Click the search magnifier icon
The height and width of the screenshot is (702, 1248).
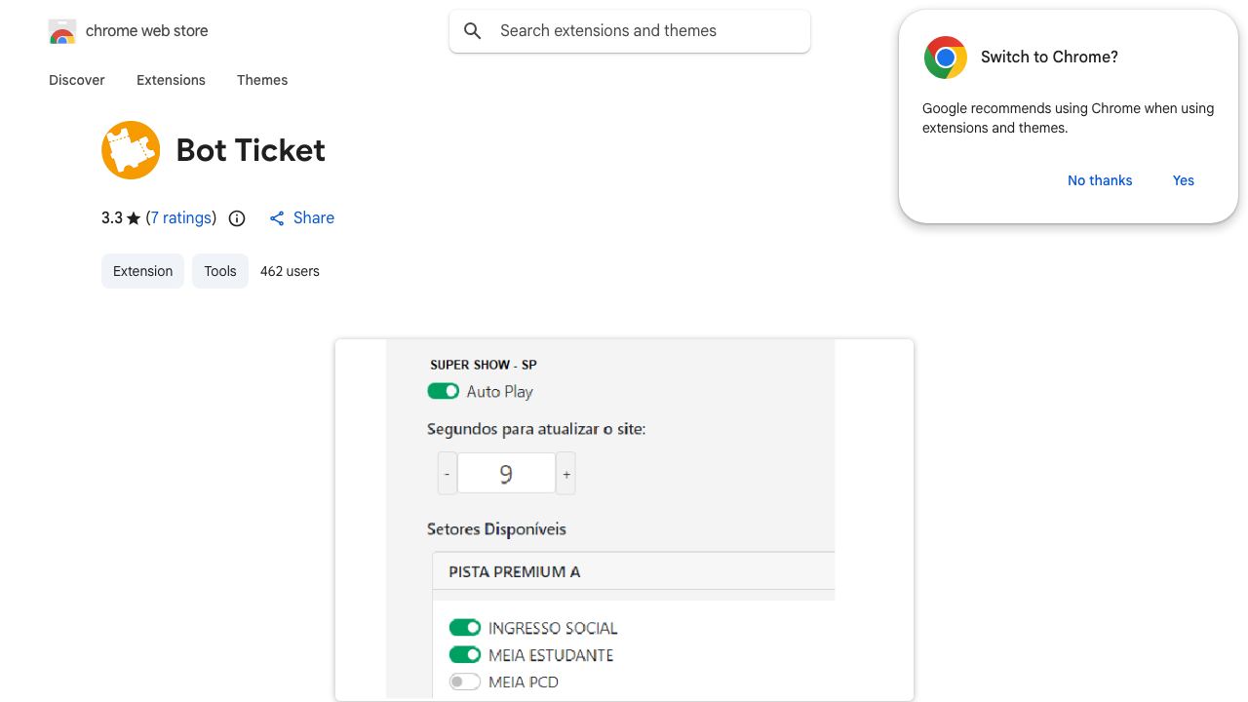point(473,31)
